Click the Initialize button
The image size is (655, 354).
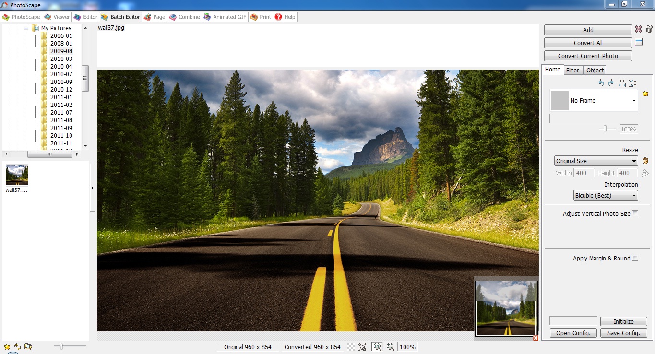point(624,321)
